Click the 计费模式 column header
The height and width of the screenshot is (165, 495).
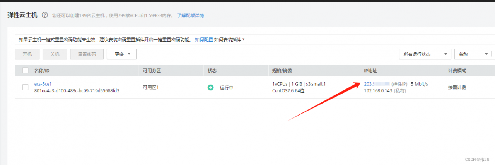coord(457,71)
